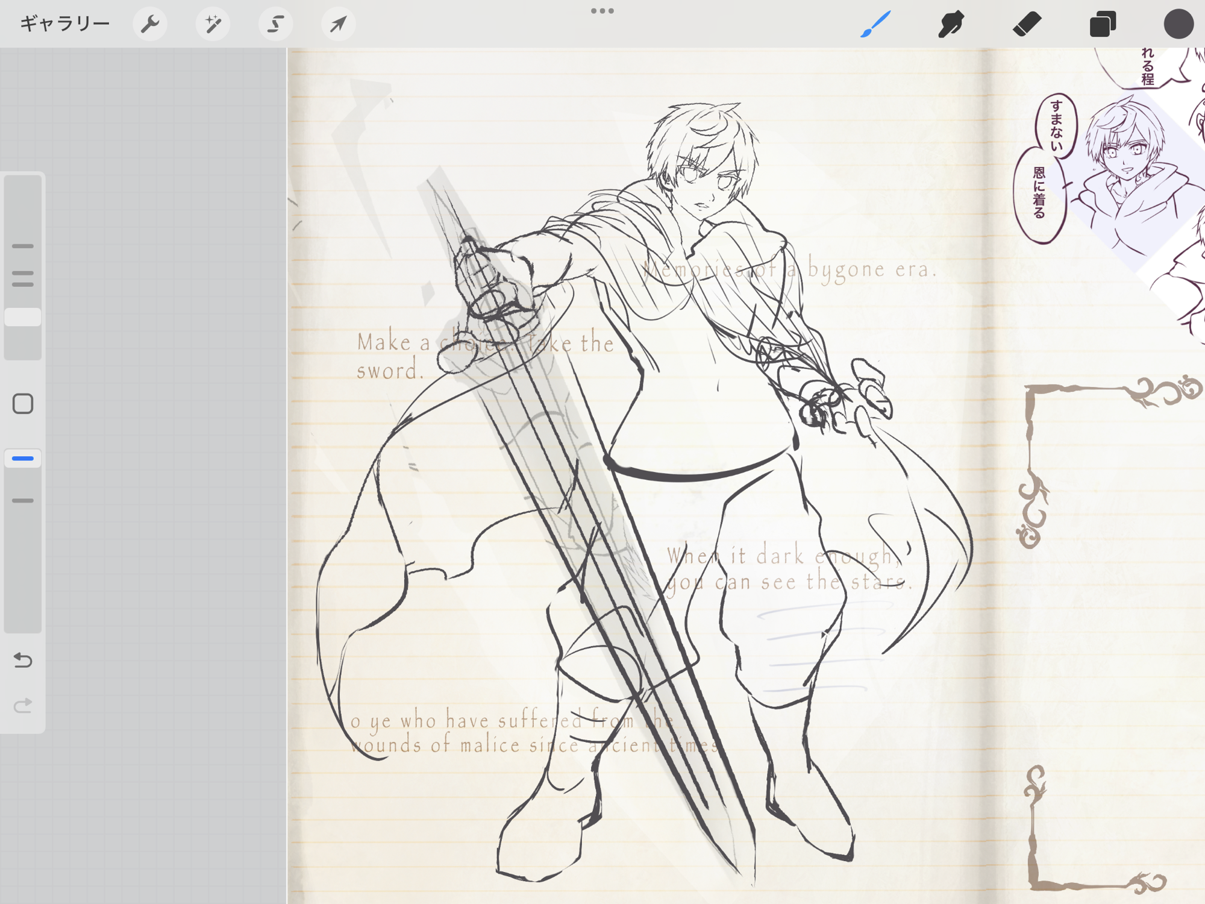Undo the last stroke

click(23, 661)
